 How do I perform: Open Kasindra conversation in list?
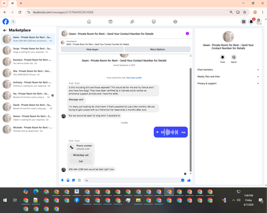[x=28, y=61]
